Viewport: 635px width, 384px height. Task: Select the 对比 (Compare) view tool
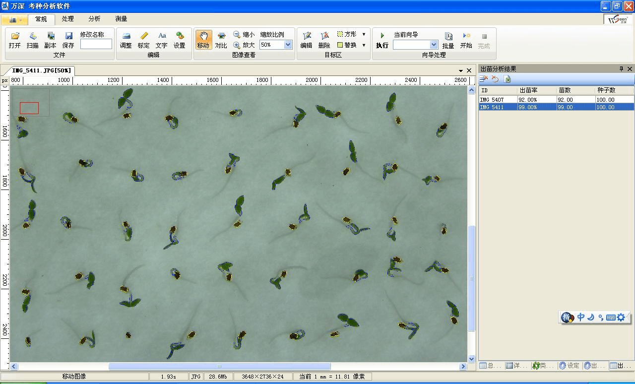[221, 36]
